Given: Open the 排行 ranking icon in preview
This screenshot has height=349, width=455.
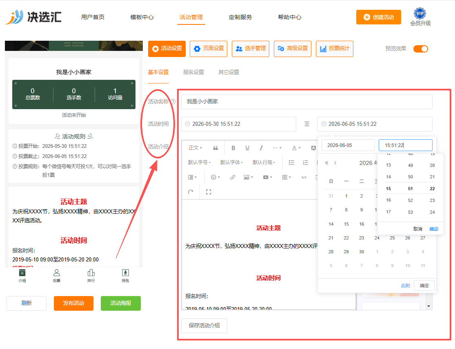Looking at the screenshot, I should tap(91, 275).
